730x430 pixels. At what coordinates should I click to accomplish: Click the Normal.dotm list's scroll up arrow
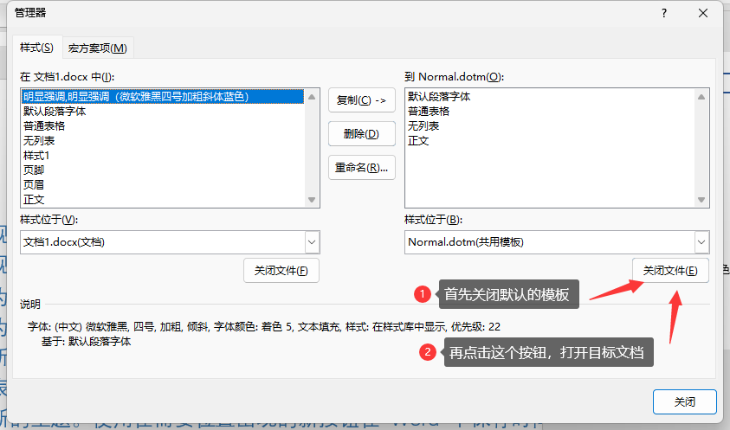click(x=701, y=97)
